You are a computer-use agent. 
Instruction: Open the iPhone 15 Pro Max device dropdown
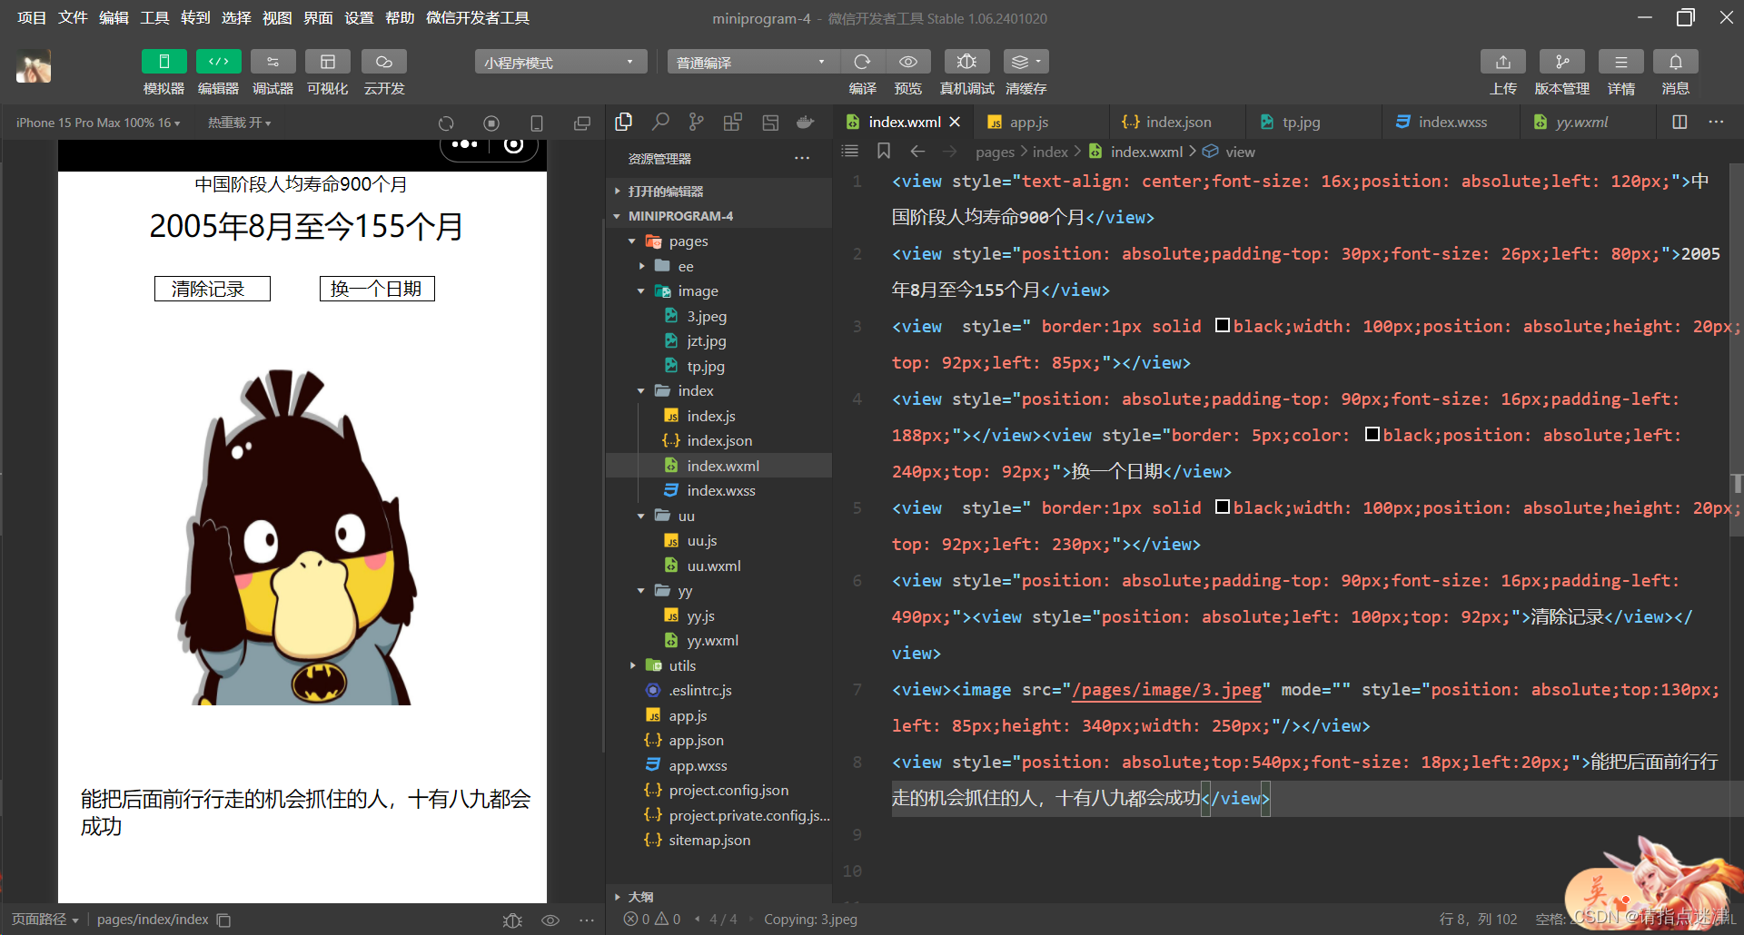click(x=98, y=123)
